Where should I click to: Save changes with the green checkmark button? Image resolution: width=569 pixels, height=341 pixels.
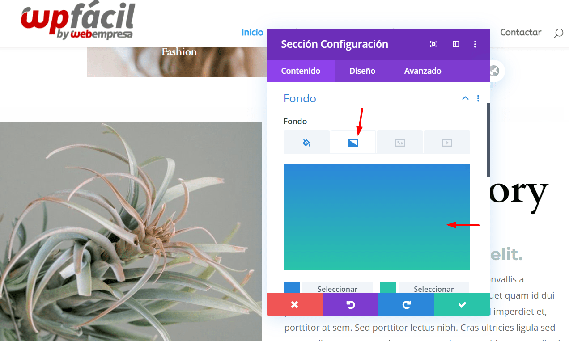462,304
